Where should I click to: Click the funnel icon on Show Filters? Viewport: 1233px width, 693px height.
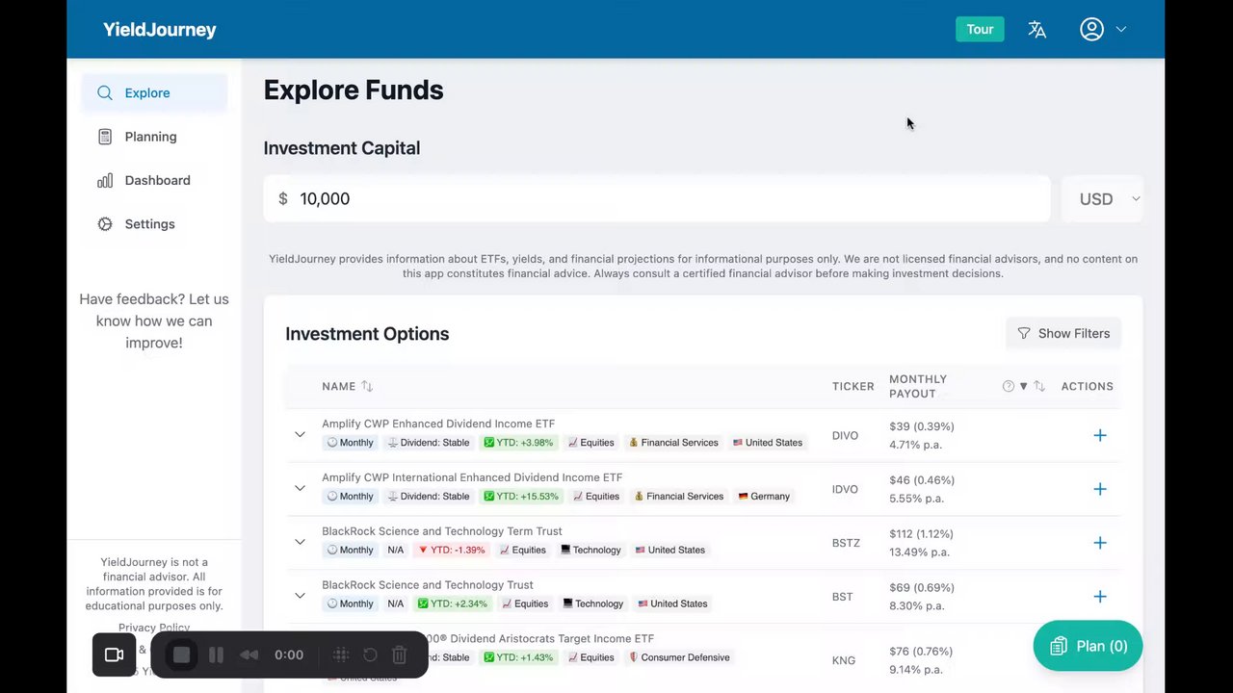(x=1024, y=333)
